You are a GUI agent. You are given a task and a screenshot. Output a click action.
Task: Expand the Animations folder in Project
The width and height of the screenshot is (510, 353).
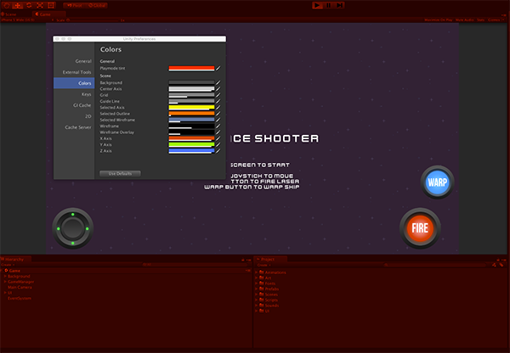tap(257, 272)
